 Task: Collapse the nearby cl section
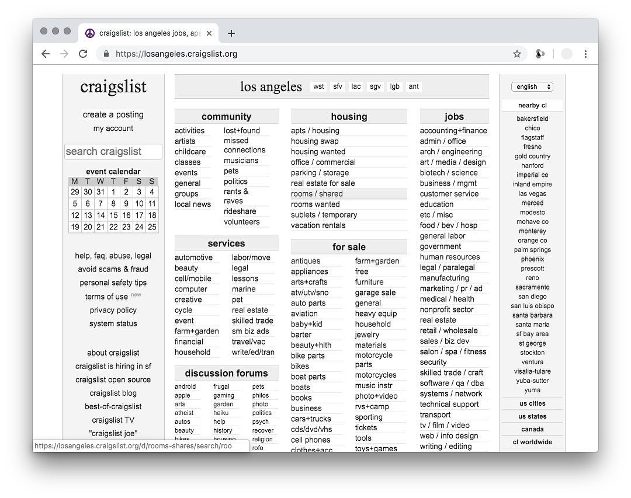[532, 106]
